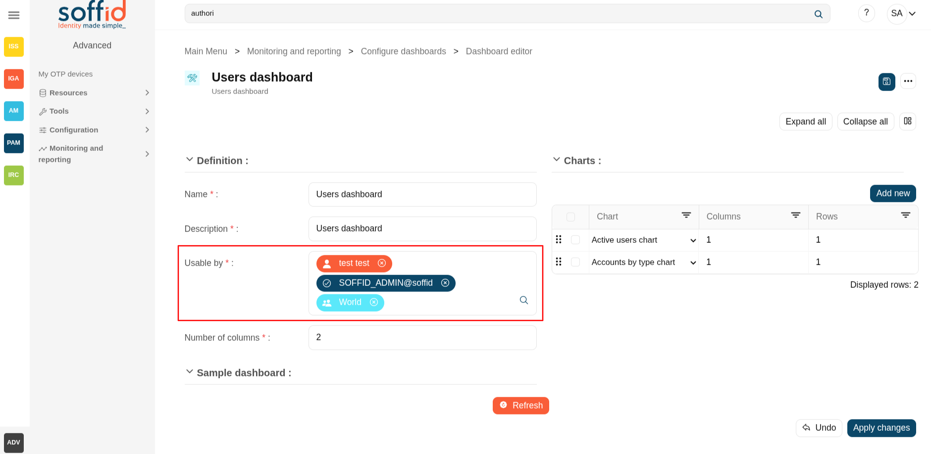The height and width of the screenshot is (454, 931).
Task: Click the dashboard layout icon beside Collapse all
Action: click(x=907, y=121)
